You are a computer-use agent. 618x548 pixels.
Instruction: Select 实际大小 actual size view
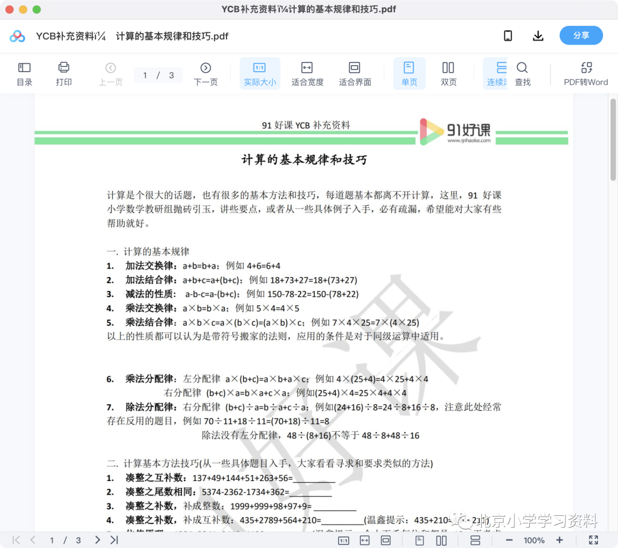260,74
